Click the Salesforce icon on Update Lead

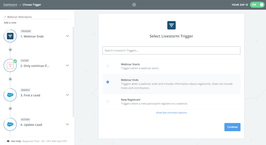tap(10, 124)
